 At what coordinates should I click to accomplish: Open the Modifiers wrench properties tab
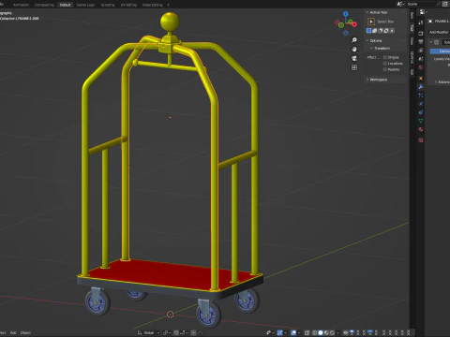(421, 87)
